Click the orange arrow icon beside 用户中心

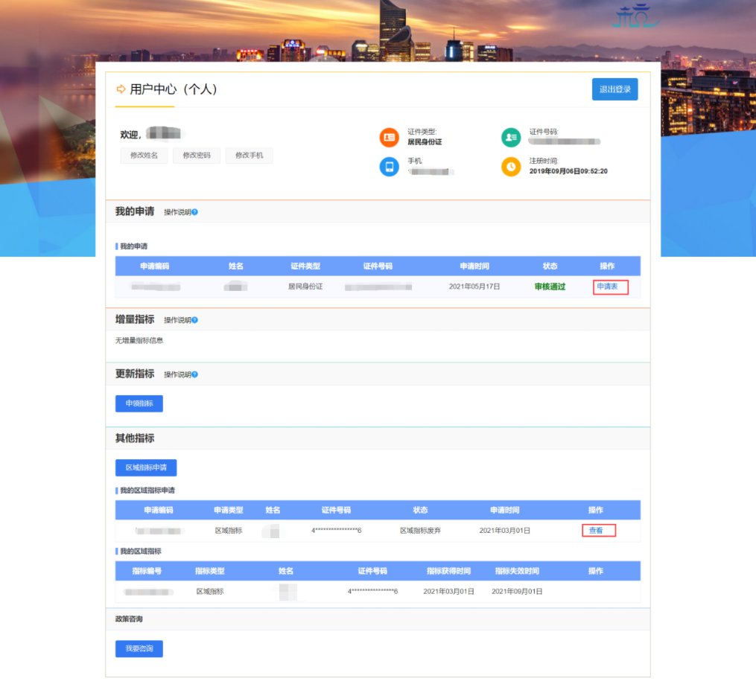121,89
